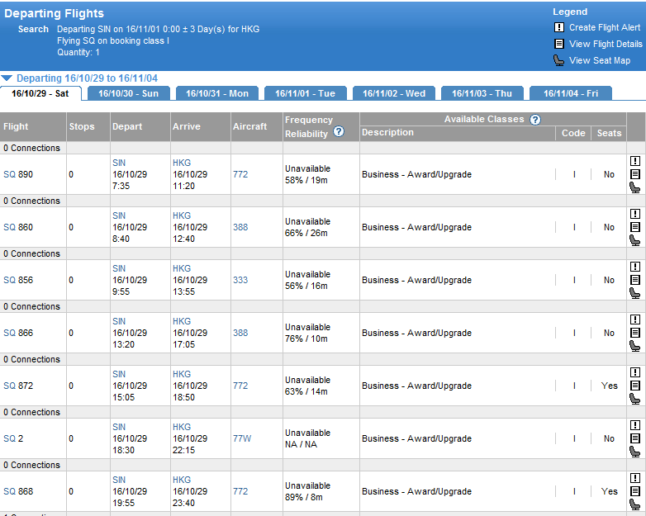Select the 16/11/01 - Tue tab
The image size is (646, 516).
pos(305,93)
